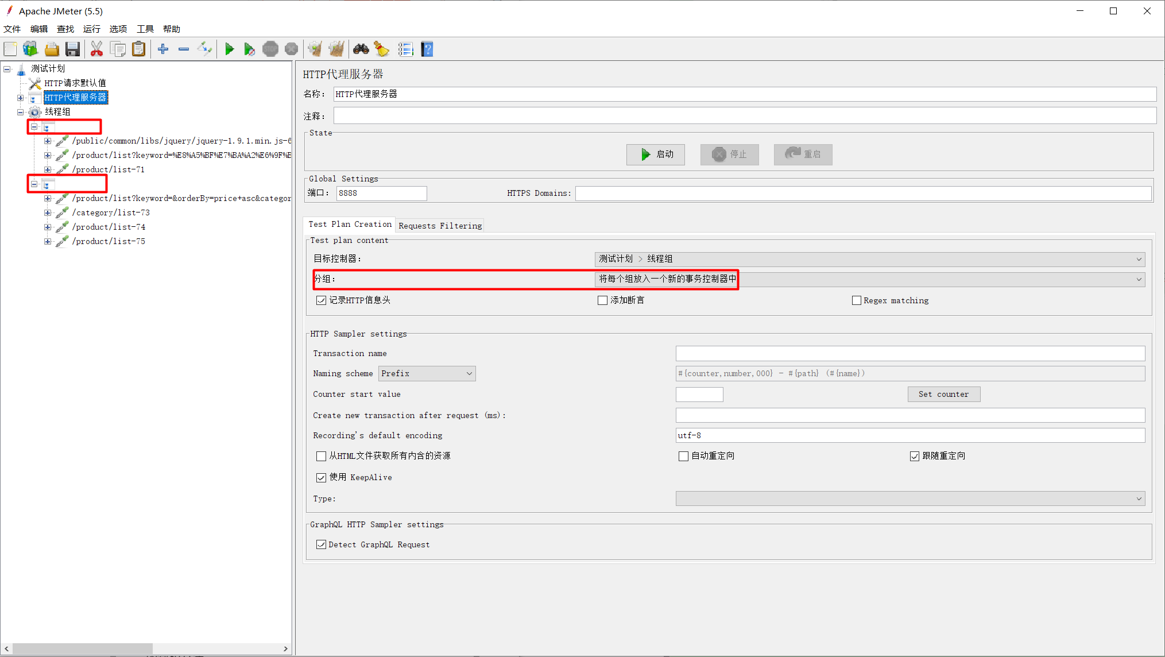The width and height of the screenshot is (1165, 657).
Task: Click the binoculars Search icon
Action: coord(361,49)
